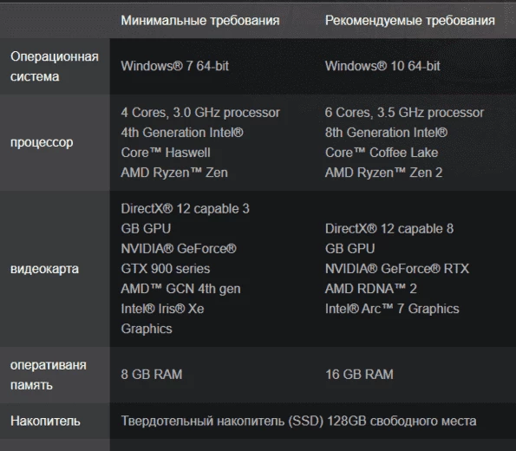This screenshot has height=451, width=516.
Task: Click the Core™ Haswell text
Action: (166, 153)
